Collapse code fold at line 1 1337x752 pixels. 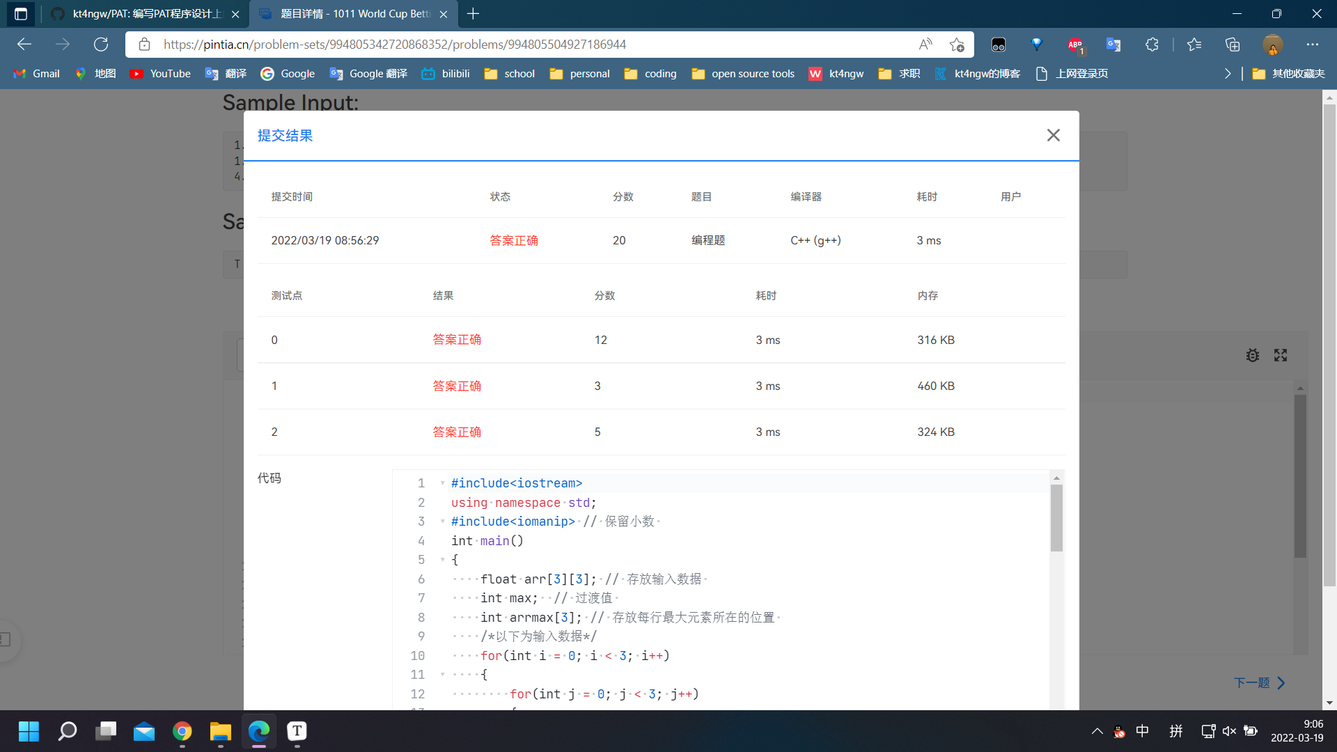(x=442, y=483)
